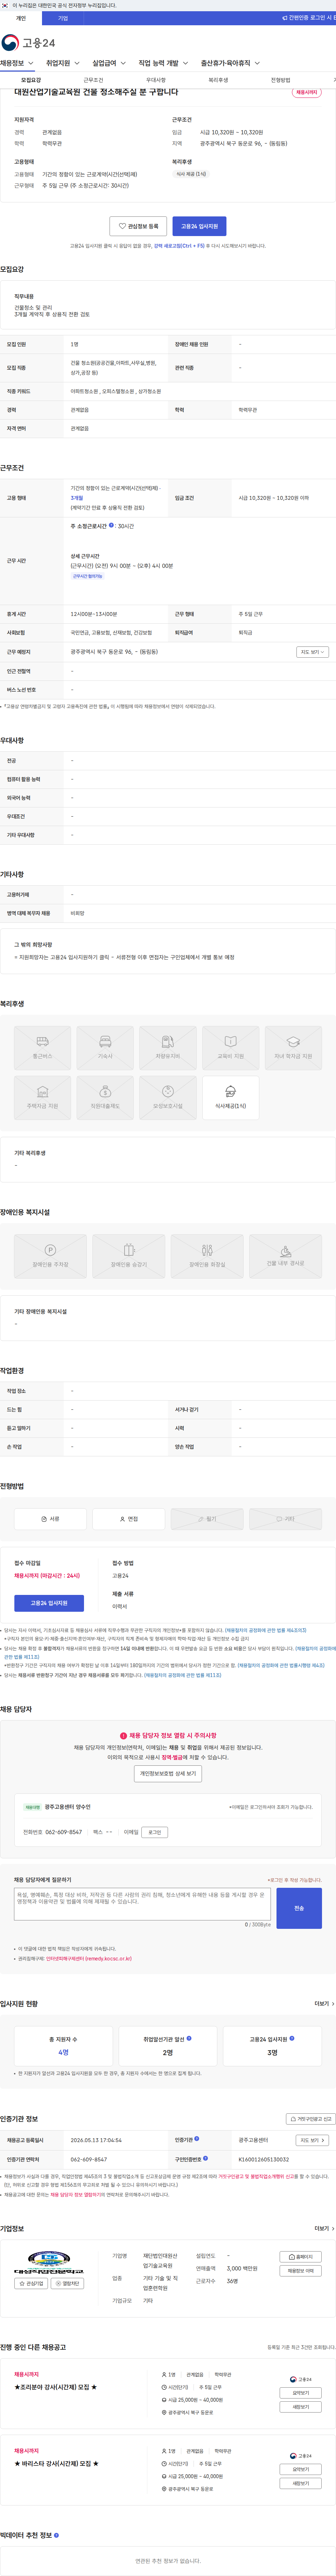Jump to the 복리후생 section tab
Viewport: 336px width, 2576px height.
218,80
